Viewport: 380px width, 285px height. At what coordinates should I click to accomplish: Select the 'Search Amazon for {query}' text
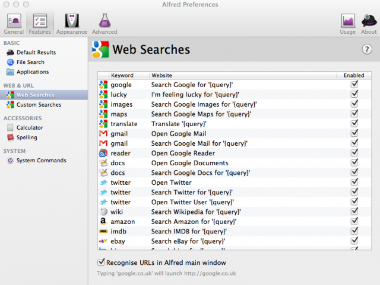pos(194,222)
